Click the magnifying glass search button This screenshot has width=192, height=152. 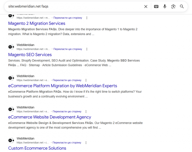point(182,7)
